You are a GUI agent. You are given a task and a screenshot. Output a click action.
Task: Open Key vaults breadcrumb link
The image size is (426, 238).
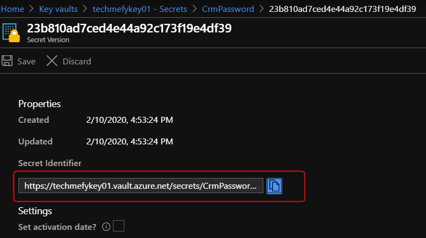[x=59, y=9]
